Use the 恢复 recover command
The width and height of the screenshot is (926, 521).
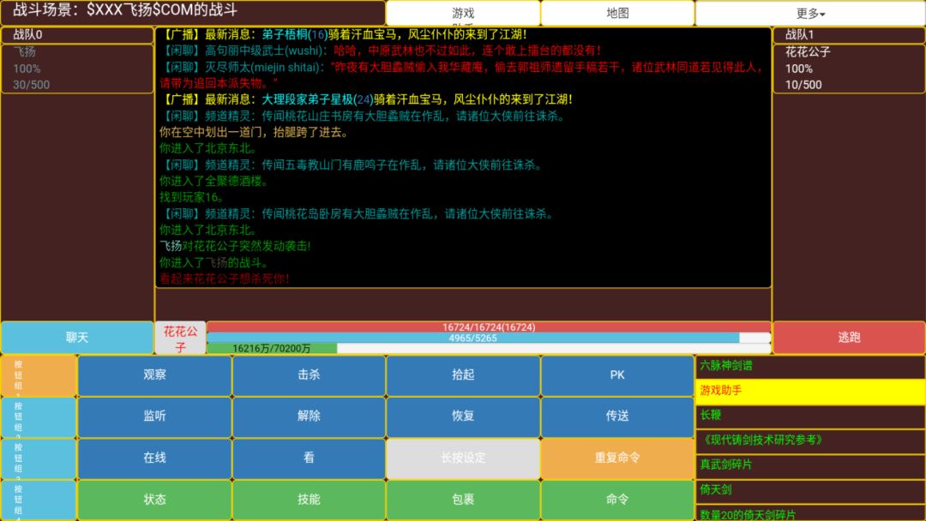click(x=462, y=416)
